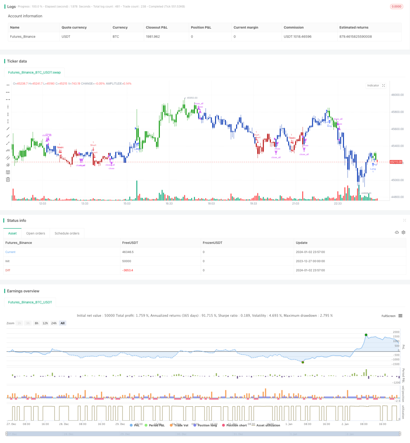Delete all drawings with the trash icon
Image resolution: width=410 pixels, height=443 pixels.
coord(8,180)
